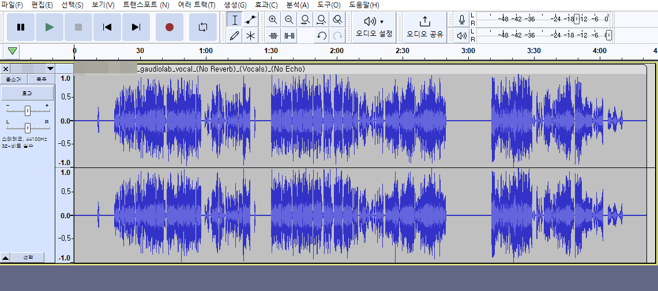658x291 pixels.
Task: Click the 3:00 mark on the timeline ruler
Action: click(x=468, y=51)
